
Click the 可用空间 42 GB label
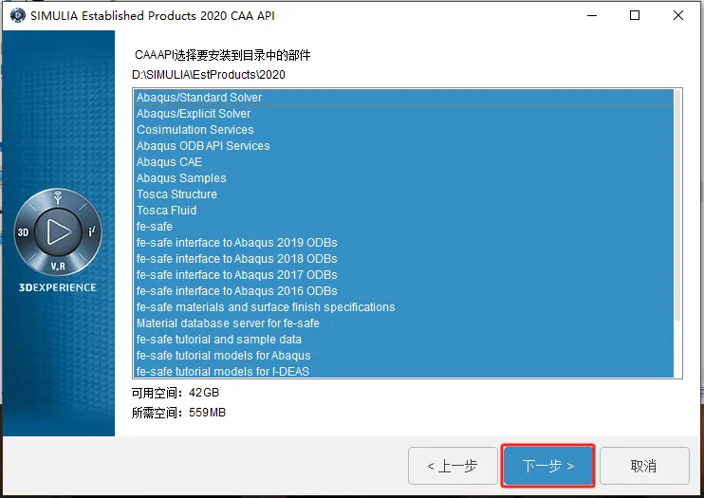tap(176, 393)
